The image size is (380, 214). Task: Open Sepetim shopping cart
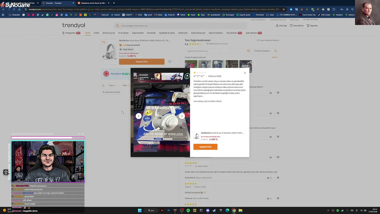pos(312,26)
